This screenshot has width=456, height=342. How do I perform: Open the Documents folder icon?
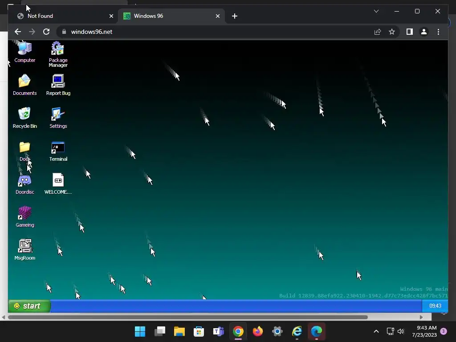pyautogui.click(x=25, y=85)
